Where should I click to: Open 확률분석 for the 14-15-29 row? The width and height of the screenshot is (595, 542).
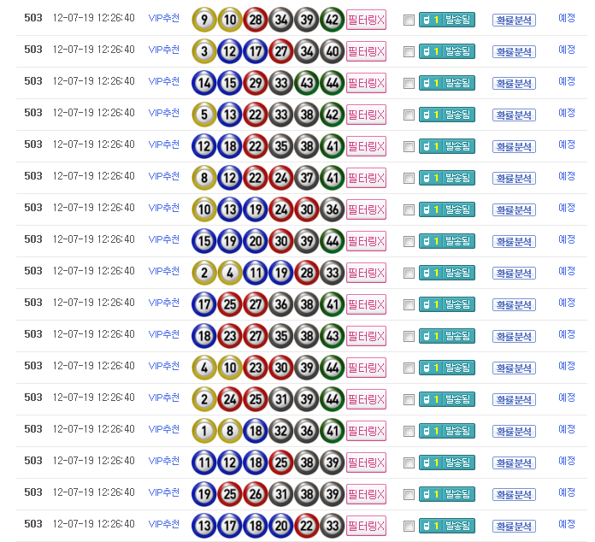[514, 83]
